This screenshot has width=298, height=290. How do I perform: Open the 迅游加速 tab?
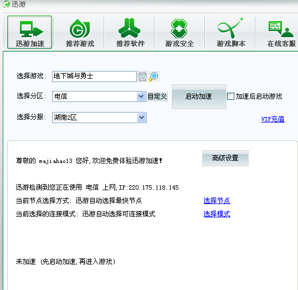coord(30,32)
